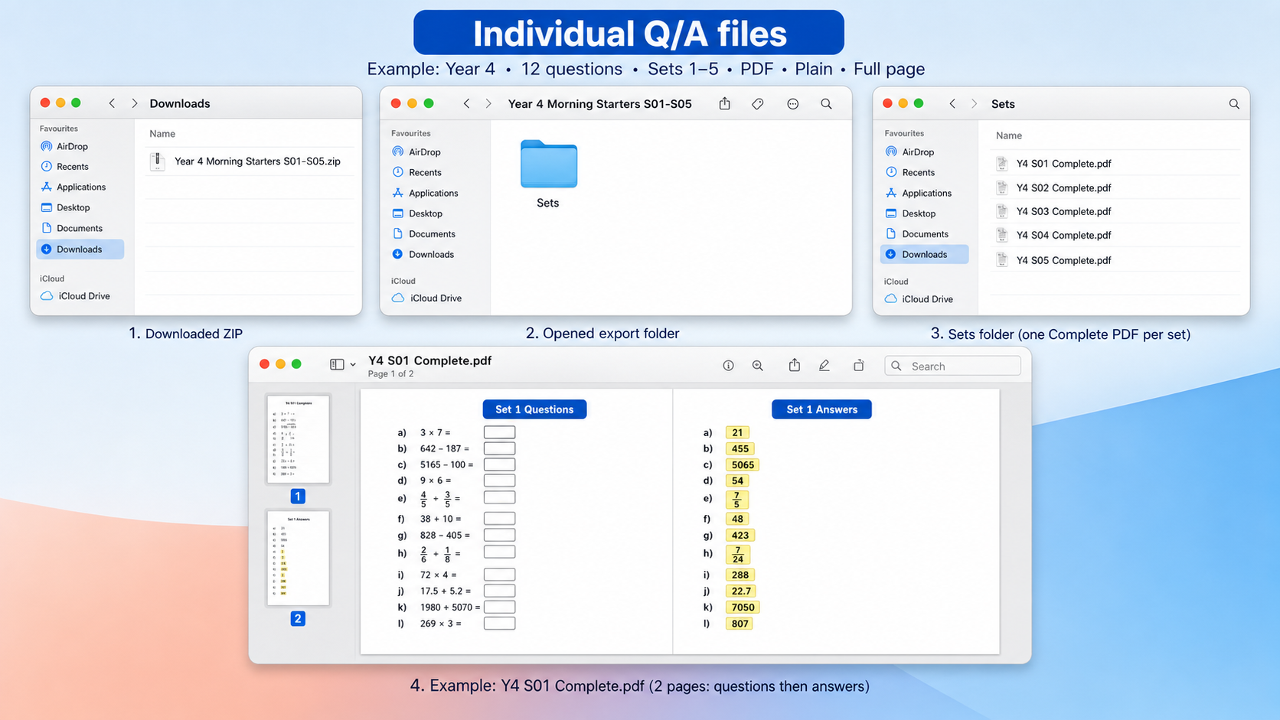Close the Y4 S01 Complete.pdf Preview window

click(x=264, y=364)
